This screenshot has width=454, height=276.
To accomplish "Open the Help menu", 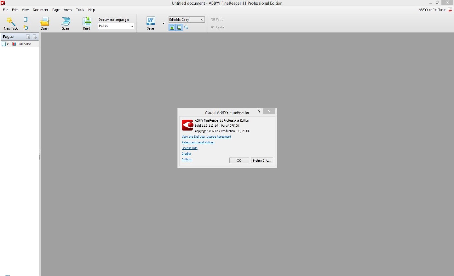I will coord(91,10).
